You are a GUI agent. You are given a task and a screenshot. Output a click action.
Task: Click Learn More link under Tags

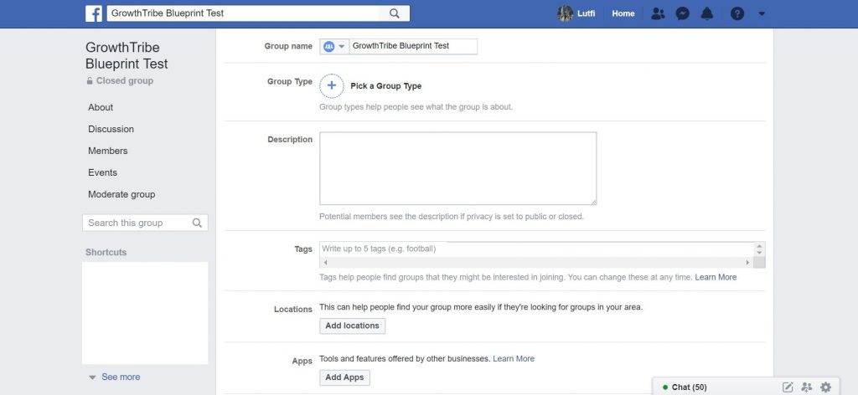point(716,278)
